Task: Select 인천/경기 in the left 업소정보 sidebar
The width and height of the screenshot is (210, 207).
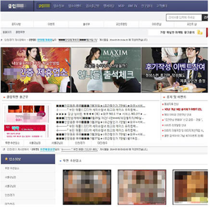Action: [x=10, y=195]
